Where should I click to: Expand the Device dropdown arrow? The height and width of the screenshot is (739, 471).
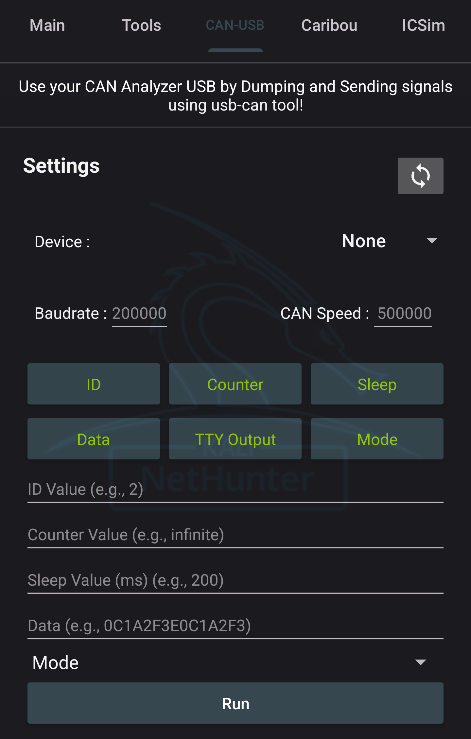(x=432, y=241)
